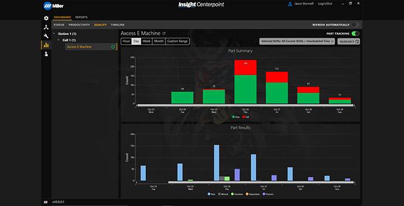Toggle Process series in Part Results legend

coord(268,194)
